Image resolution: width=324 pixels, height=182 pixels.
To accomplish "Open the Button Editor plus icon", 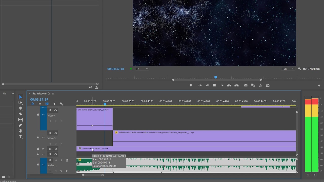I will pyautogui.click(x=319, y=86).
